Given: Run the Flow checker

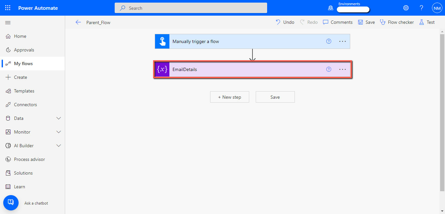Looking at the screenshot, I should 397,22.
